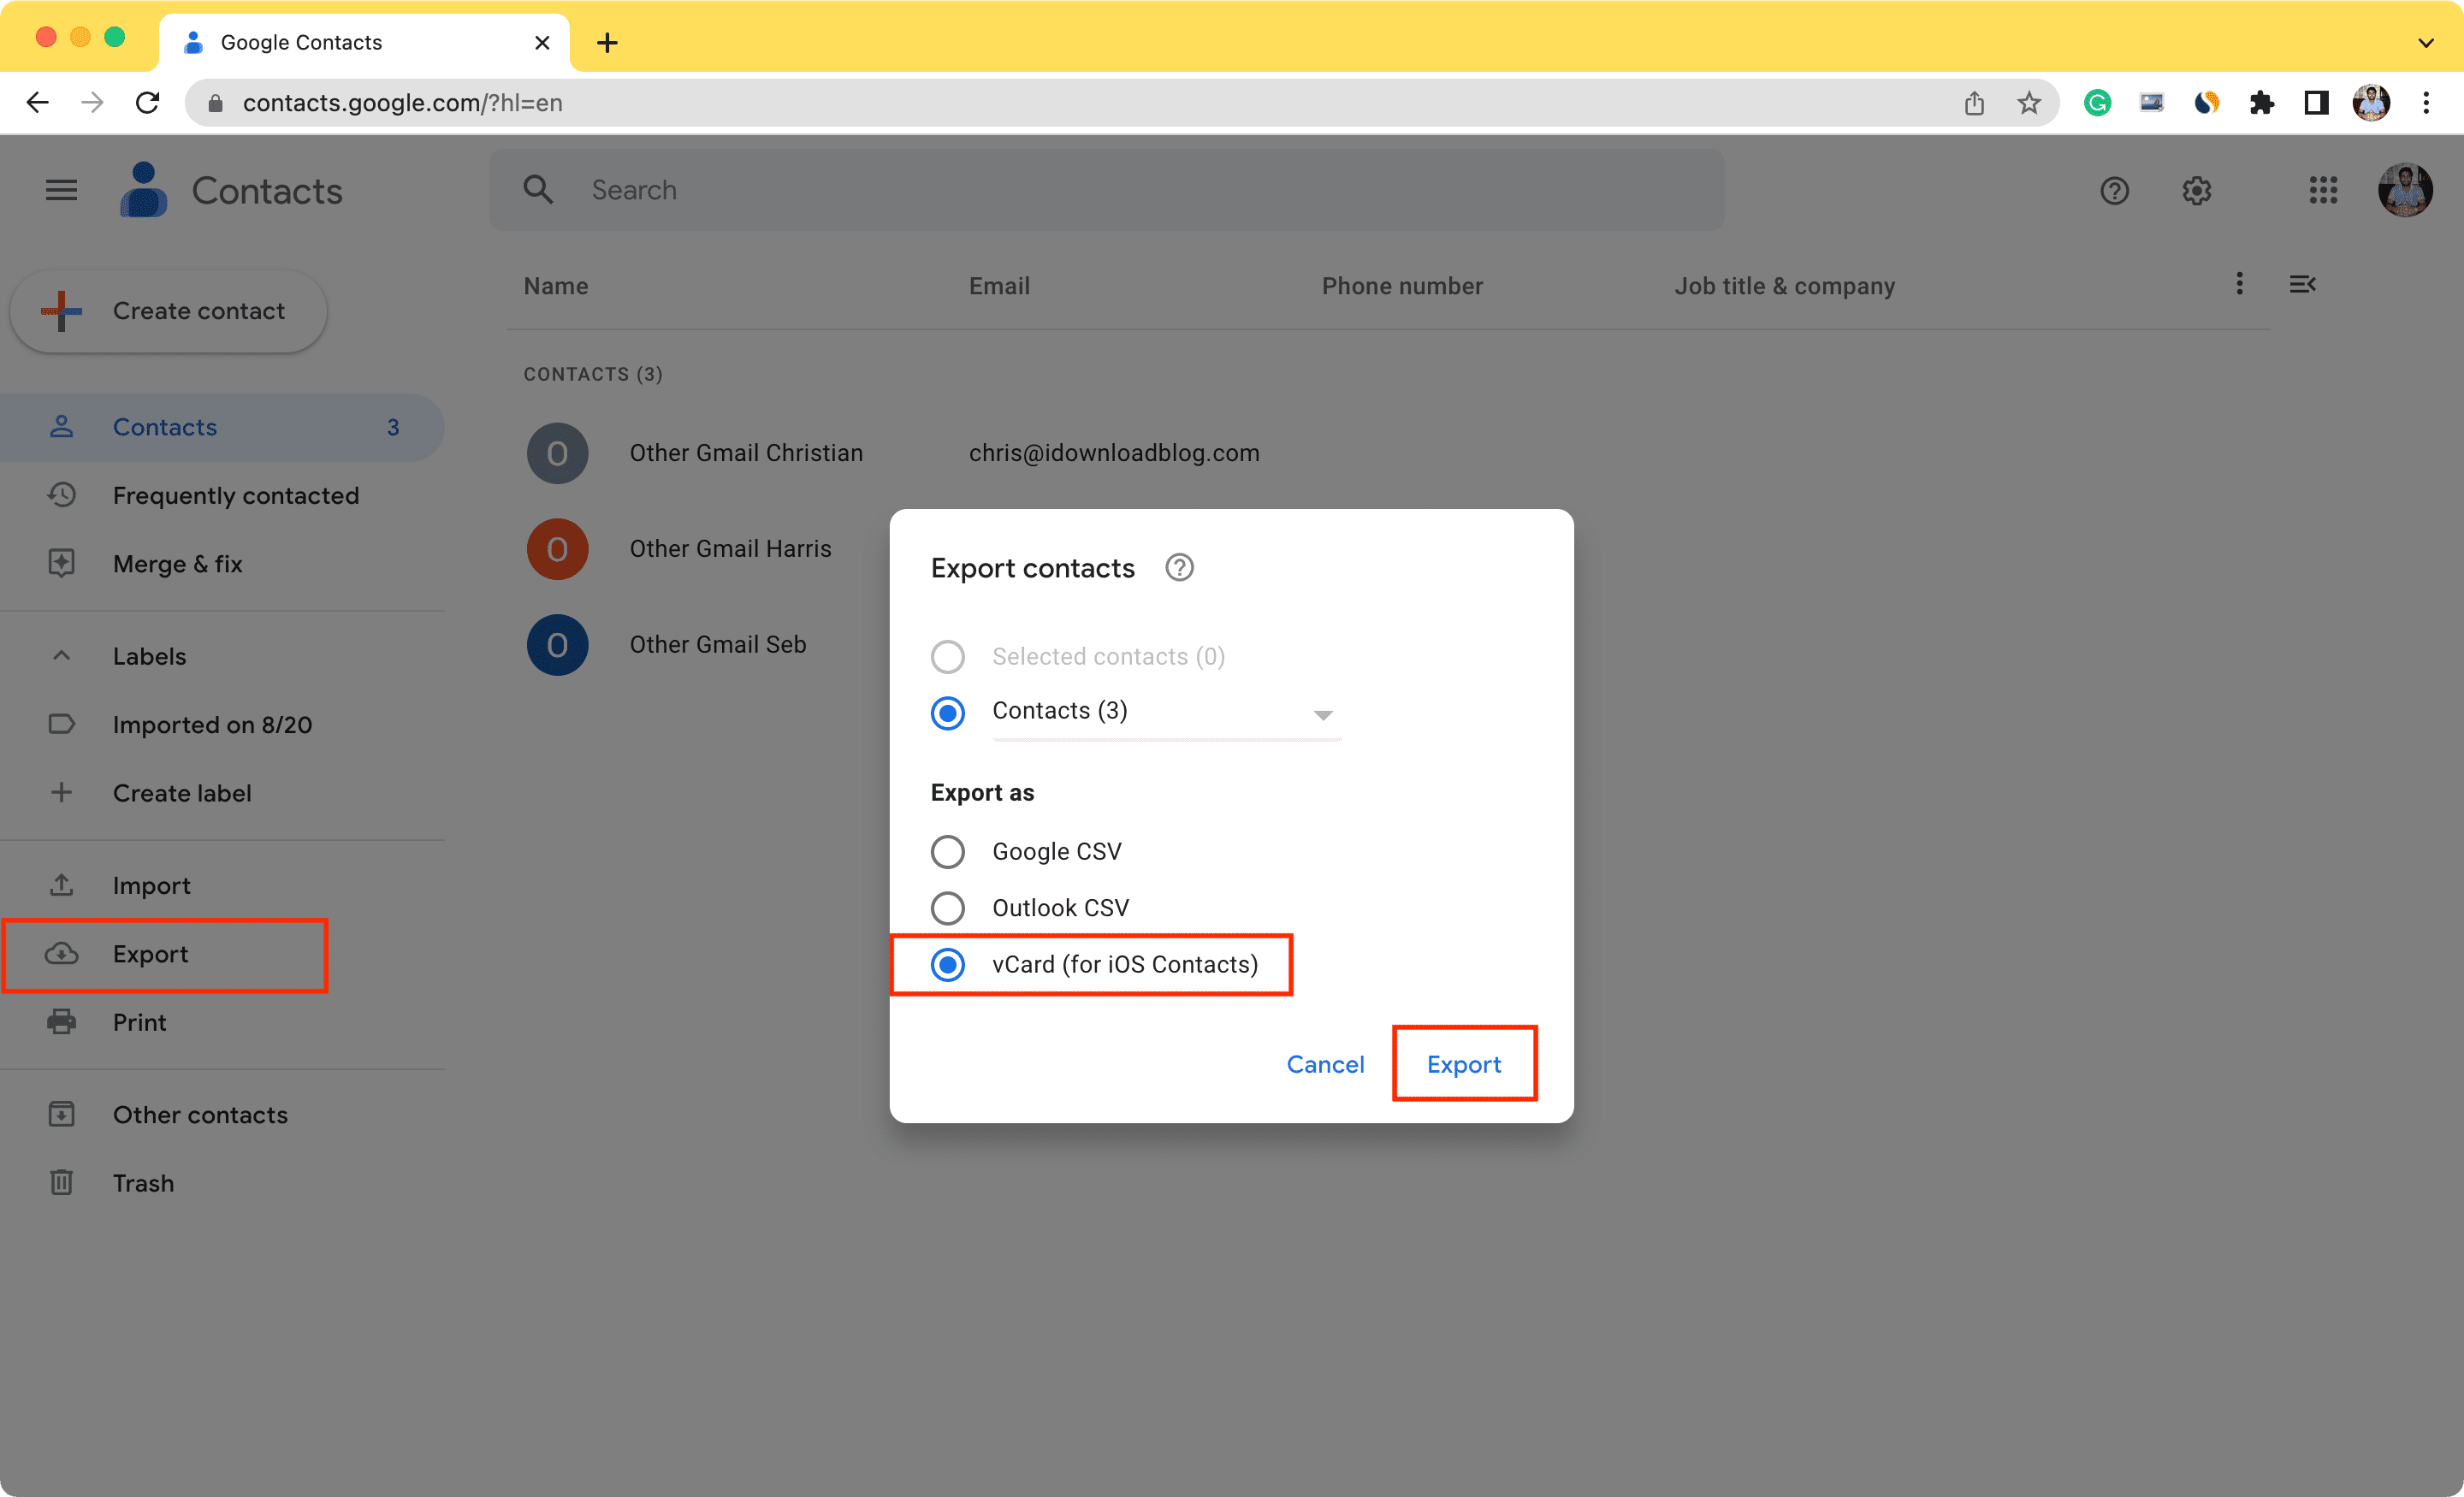The height and width of the screenshot is (1497, 2464).
Task: Click the address bar URL
Action: click(x=402, y=103)
